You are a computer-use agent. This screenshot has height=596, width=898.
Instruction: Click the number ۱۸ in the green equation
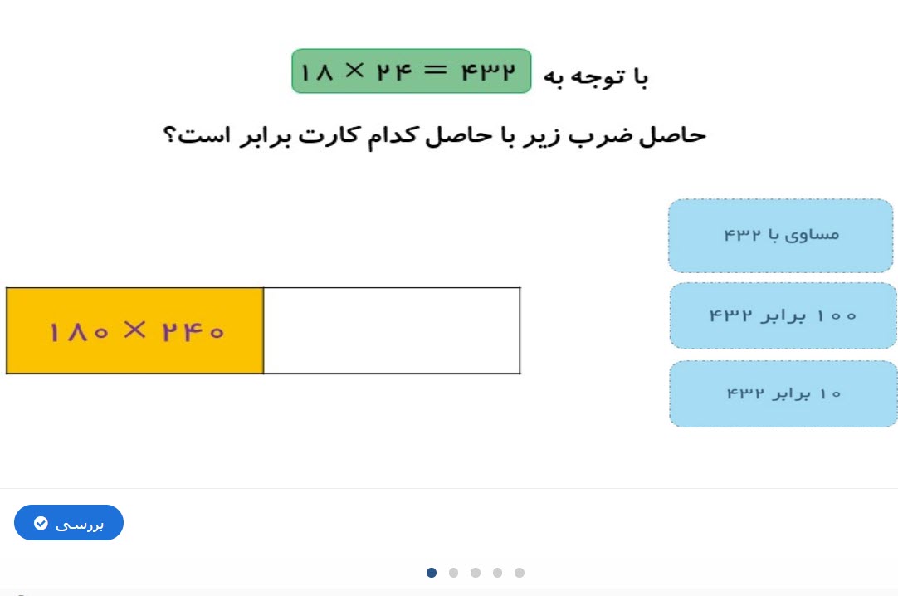pyautogui.click(x=317, y=71)
